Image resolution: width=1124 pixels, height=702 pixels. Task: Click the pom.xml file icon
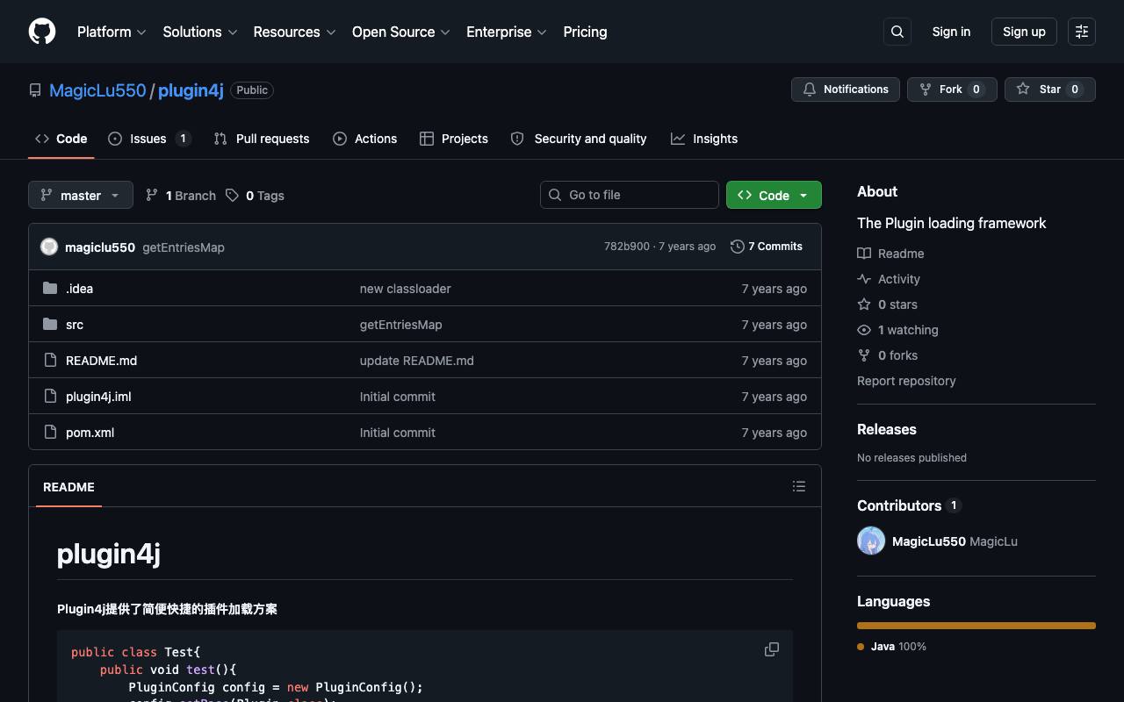50,432
